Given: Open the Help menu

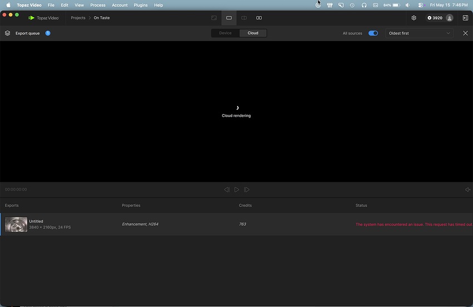Looking at the screenshot, I should pos(159,5).
